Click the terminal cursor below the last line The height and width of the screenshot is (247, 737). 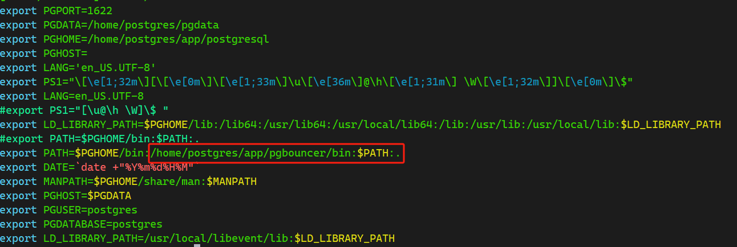click(197, 245)
